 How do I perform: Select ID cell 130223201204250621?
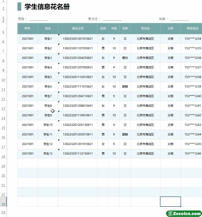[x=78, y=58]
